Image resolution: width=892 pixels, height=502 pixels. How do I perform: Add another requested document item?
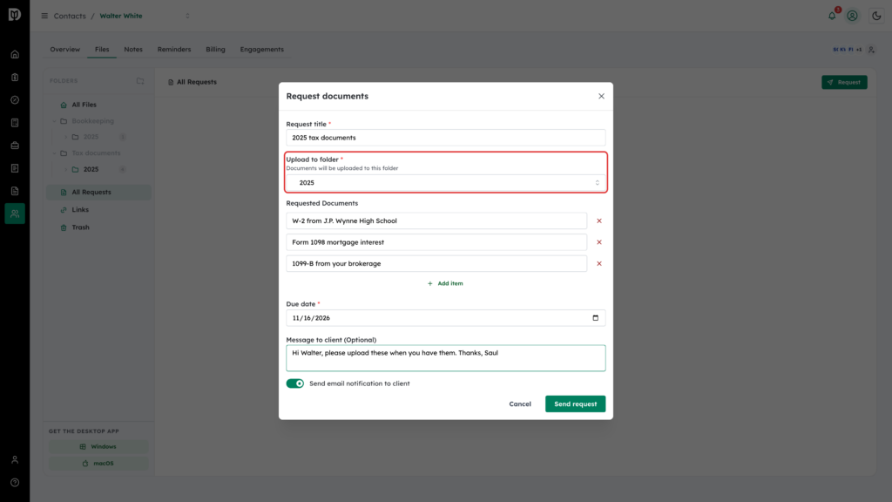coord(445,283)
